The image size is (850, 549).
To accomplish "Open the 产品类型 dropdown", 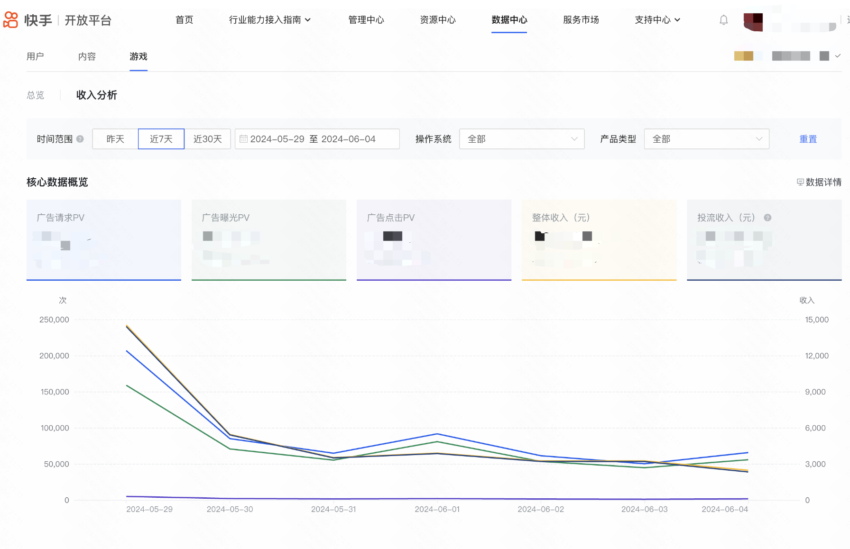I will (706, 139).
